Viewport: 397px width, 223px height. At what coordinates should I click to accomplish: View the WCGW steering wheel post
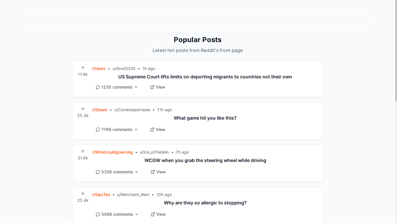[158, 172]
